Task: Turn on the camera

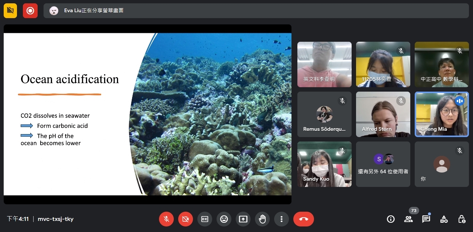Action: pyautogui.click(x=186, y=219)
